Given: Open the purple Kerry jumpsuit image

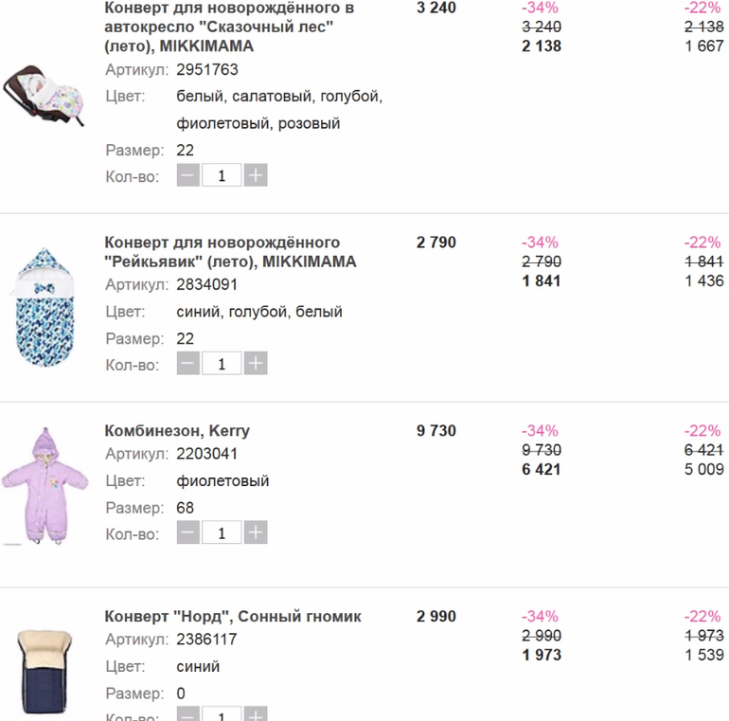Looking at the screenshot, I should [x=44, y=485].
